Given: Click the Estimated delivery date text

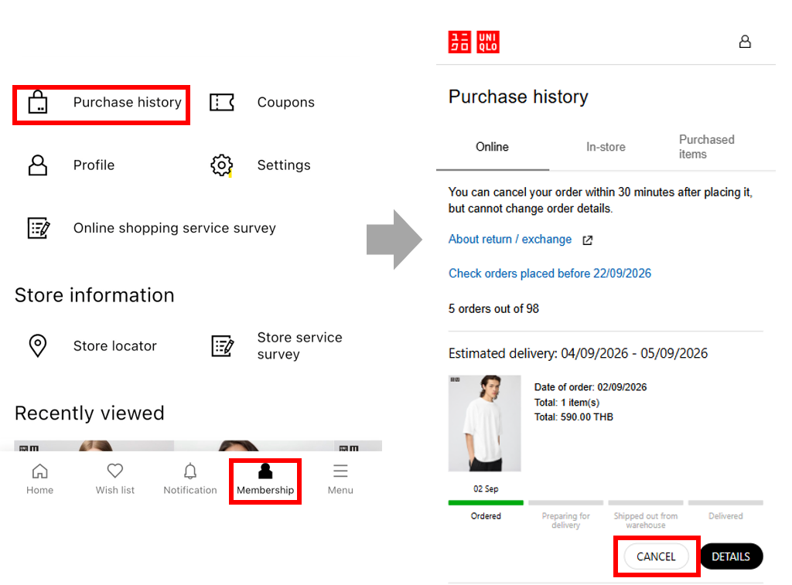Looking at the screenshot, I should tap(579, 353).
